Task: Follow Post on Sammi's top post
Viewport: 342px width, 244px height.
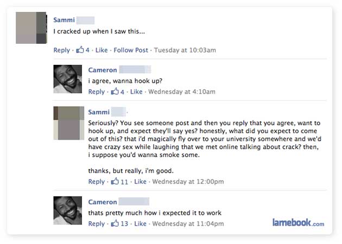Action: click(x=130, y=50)
